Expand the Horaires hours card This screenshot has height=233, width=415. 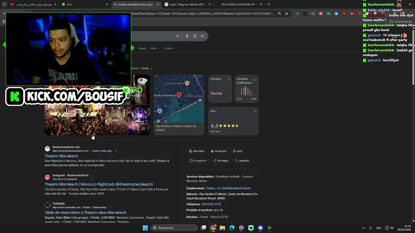[x=220, y=89]
